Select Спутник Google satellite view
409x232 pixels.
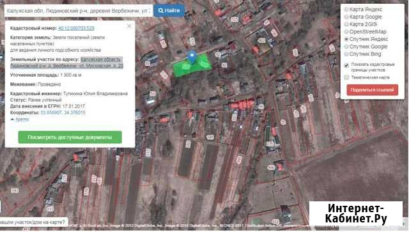[346, 47]
